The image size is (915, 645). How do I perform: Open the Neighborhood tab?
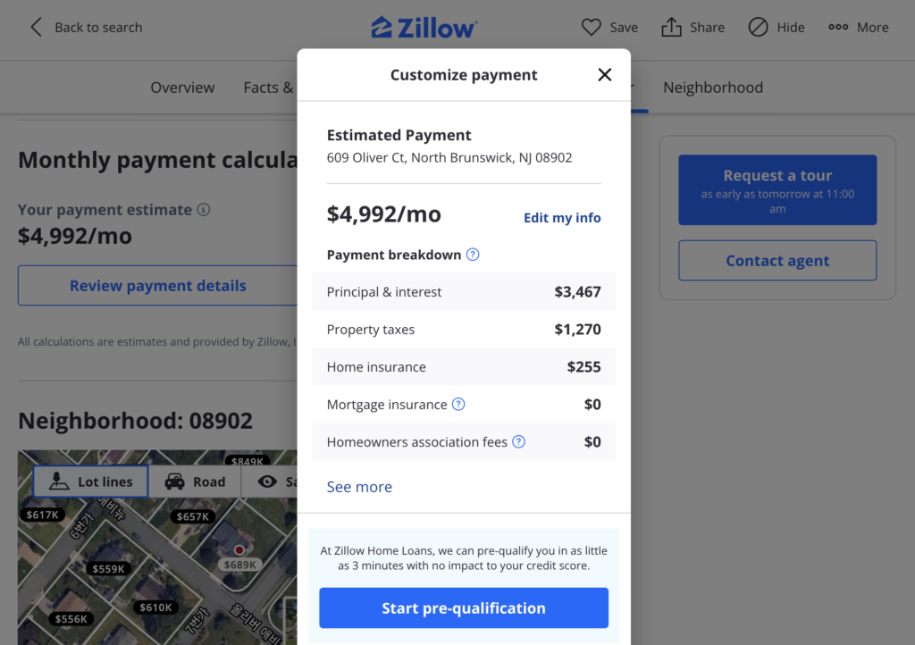click(712, 88)
